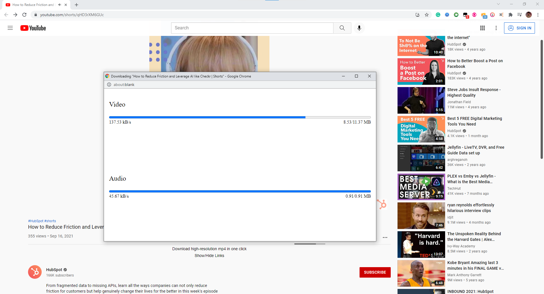Viewport: 544px width, 294px height.
Task: Open a new browser tab
Action: pos(76,5)
